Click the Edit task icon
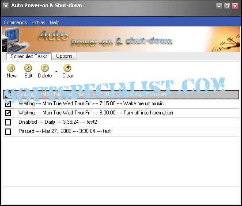Image resolution: width=242 pixels, height=206 pixels. click(x=28, y=68)
